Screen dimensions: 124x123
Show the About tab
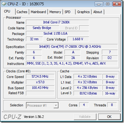tap(98, 12)
